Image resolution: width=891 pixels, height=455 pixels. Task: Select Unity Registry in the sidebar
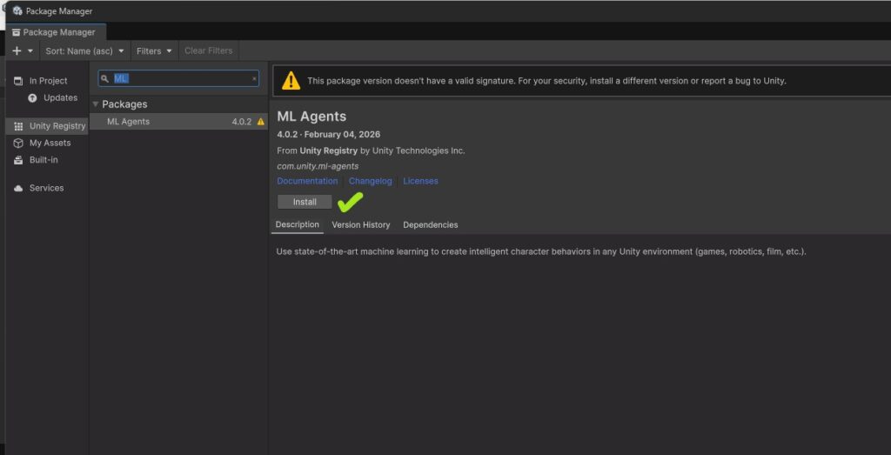coord(47,126)
